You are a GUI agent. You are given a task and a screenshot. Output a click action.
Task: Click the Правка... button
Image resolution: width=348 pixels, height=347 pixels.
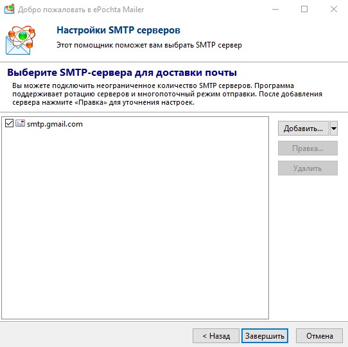[x=308, y=148]
